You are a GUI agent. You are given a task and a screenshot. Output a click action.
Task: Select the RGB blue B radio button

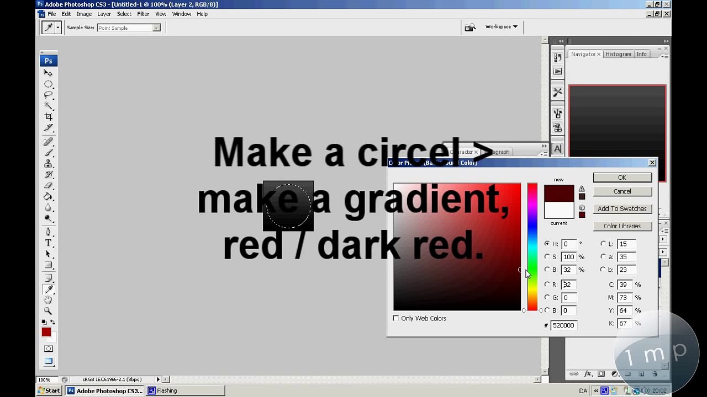547,310
